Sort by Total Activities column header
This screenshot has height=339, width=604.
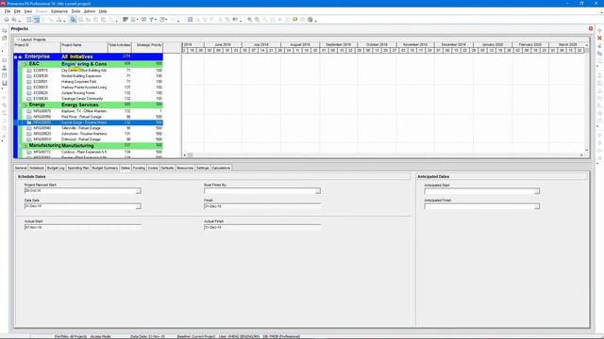(120, 47)
